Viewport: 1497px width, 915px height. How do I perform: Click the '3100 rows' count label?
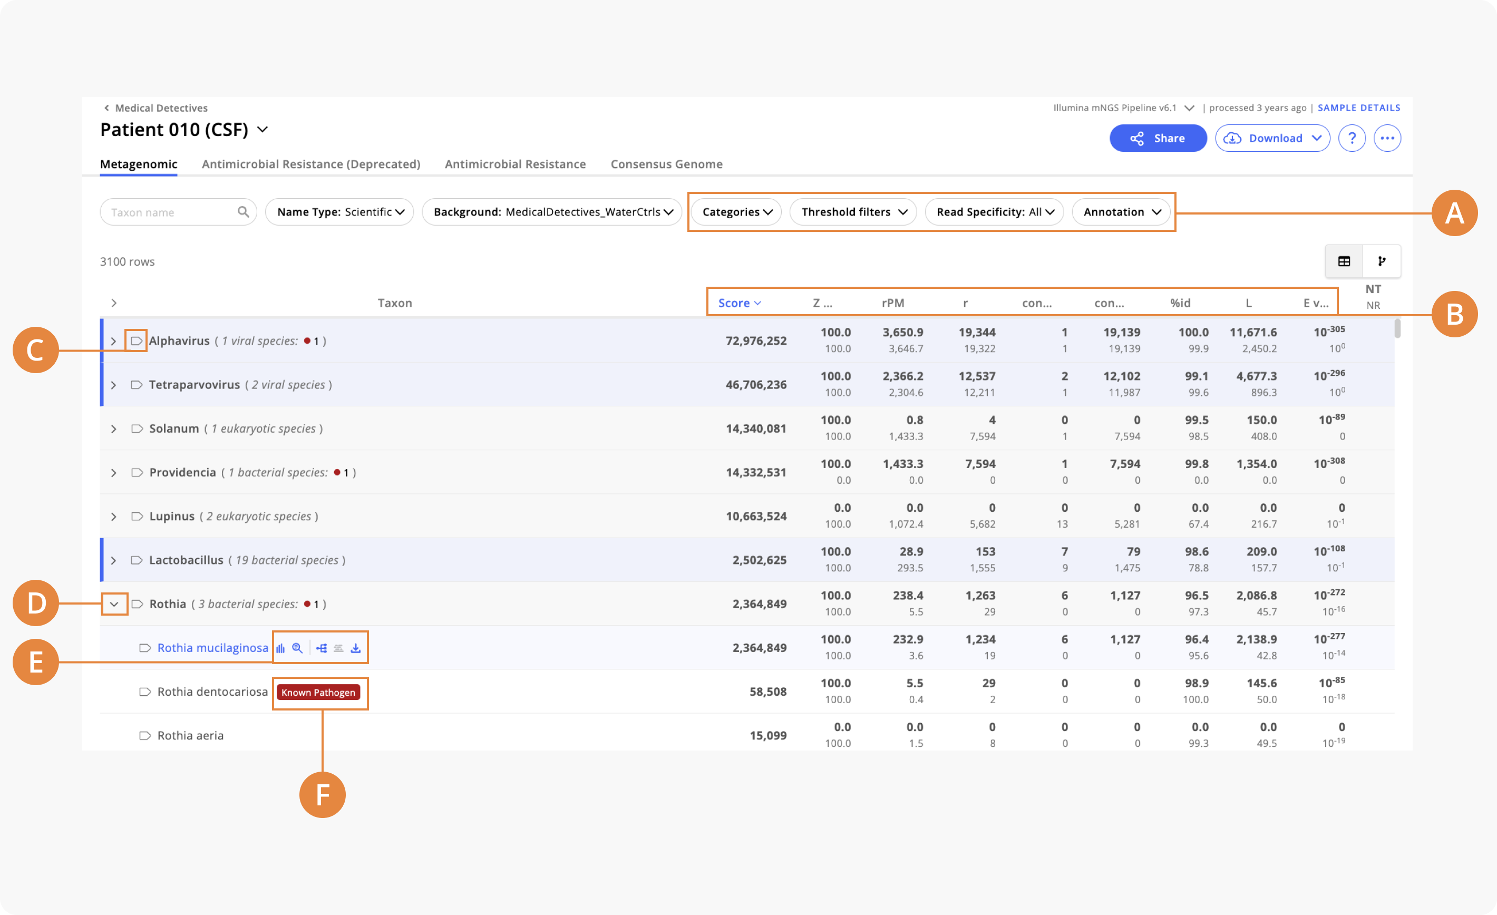127,261
